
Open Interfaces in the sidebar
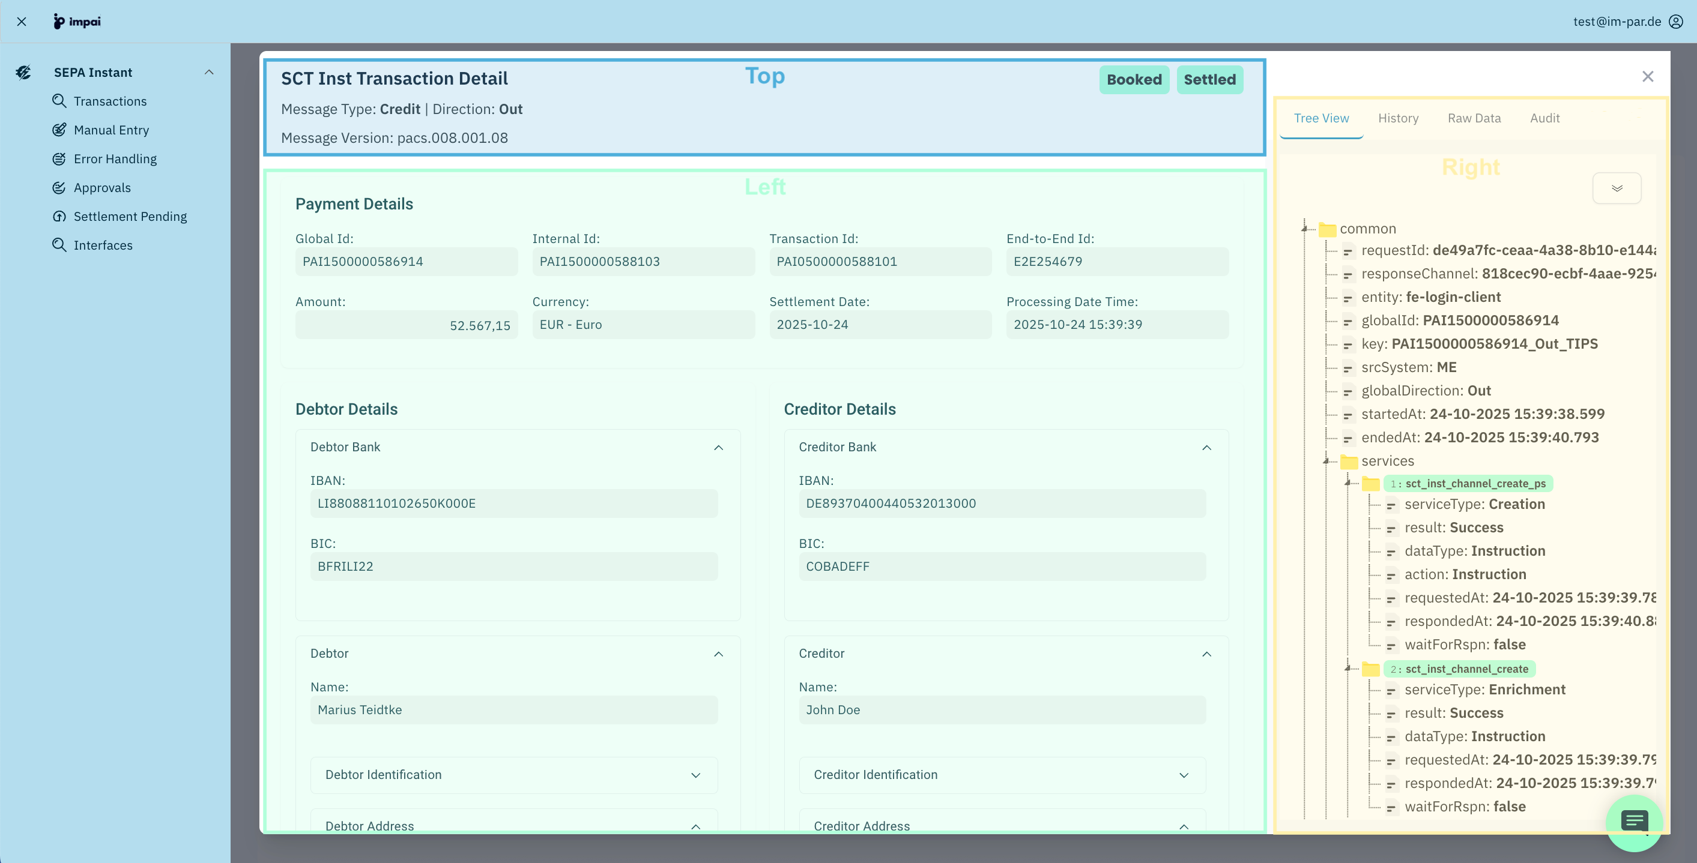103,245
